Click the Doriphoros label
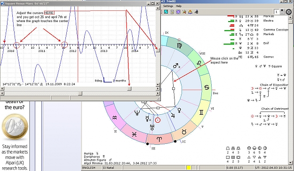 coord(92,157)
